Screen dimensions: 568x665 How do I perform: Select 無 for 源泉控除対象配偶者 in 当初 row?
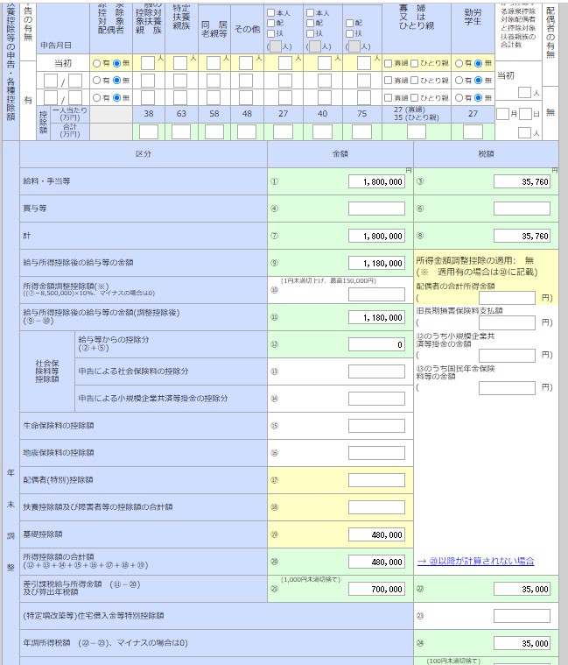point(117,63)
